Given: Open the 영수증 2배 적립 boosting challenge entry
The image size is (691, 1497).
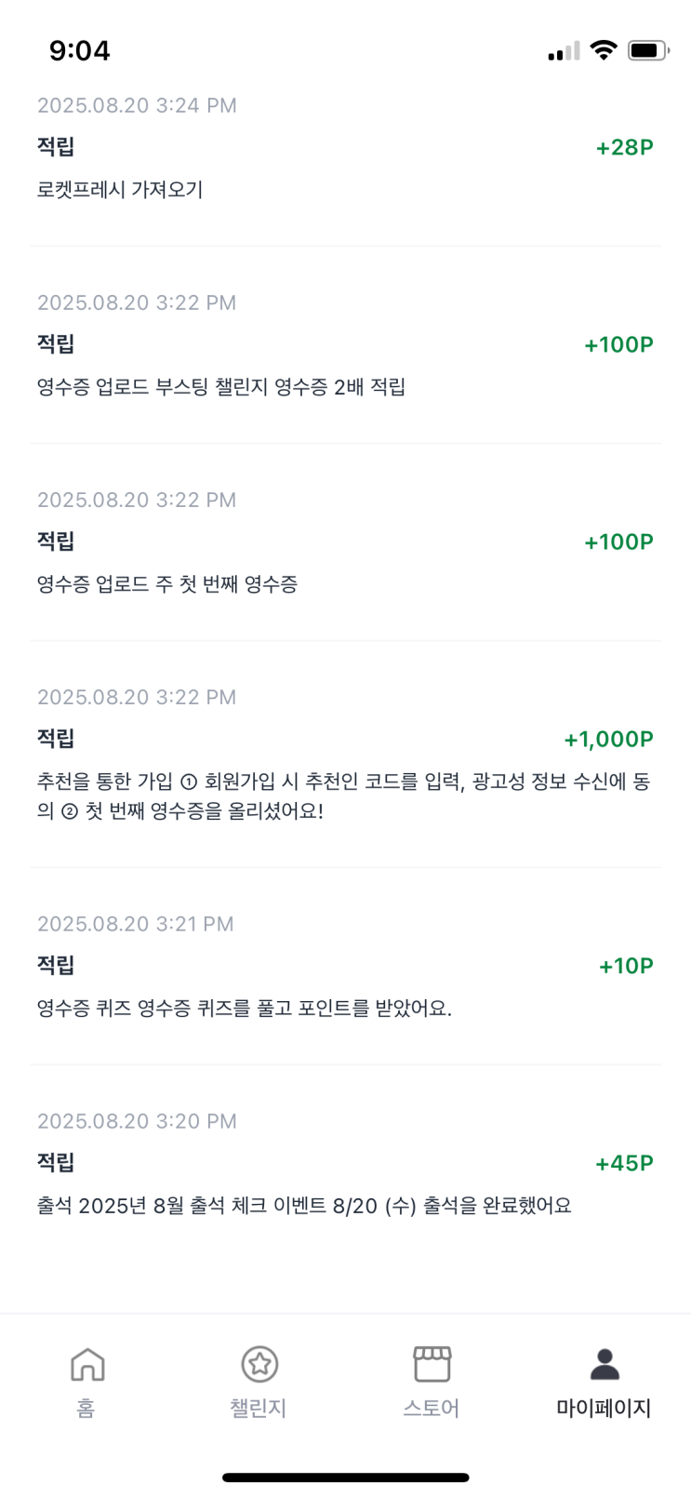Looking at the screenshot, I should (221, 387).
